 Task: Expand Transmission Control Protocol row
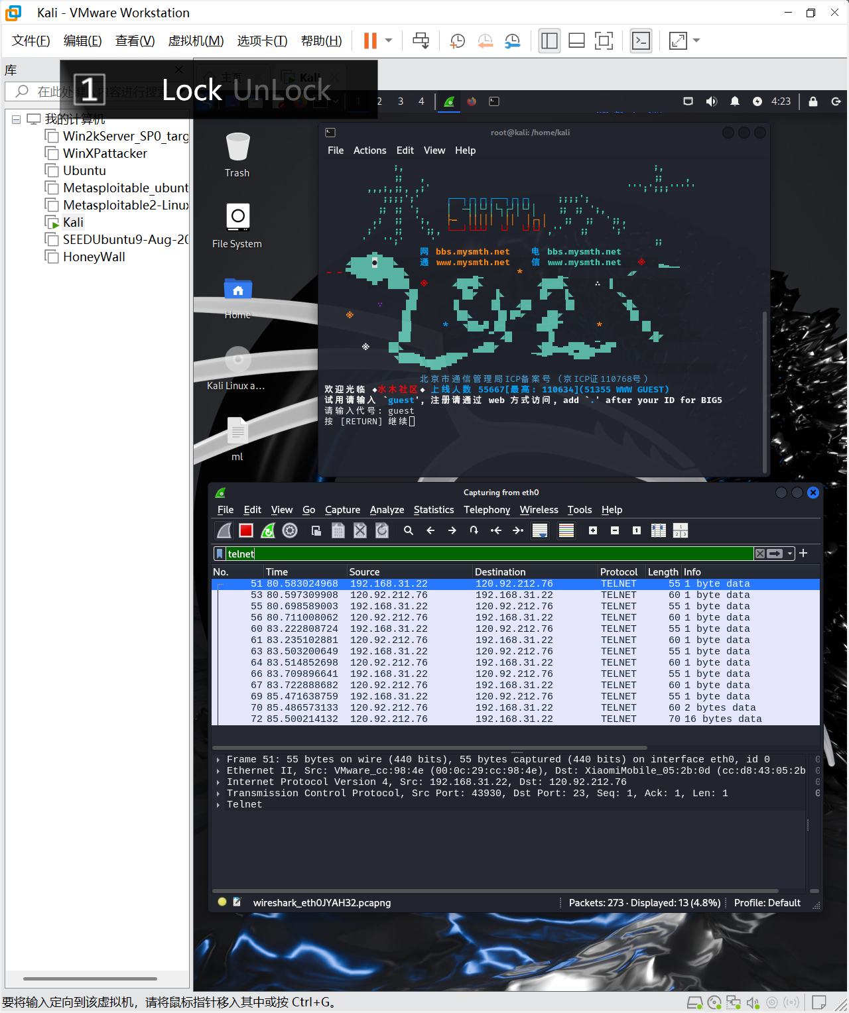218,794
